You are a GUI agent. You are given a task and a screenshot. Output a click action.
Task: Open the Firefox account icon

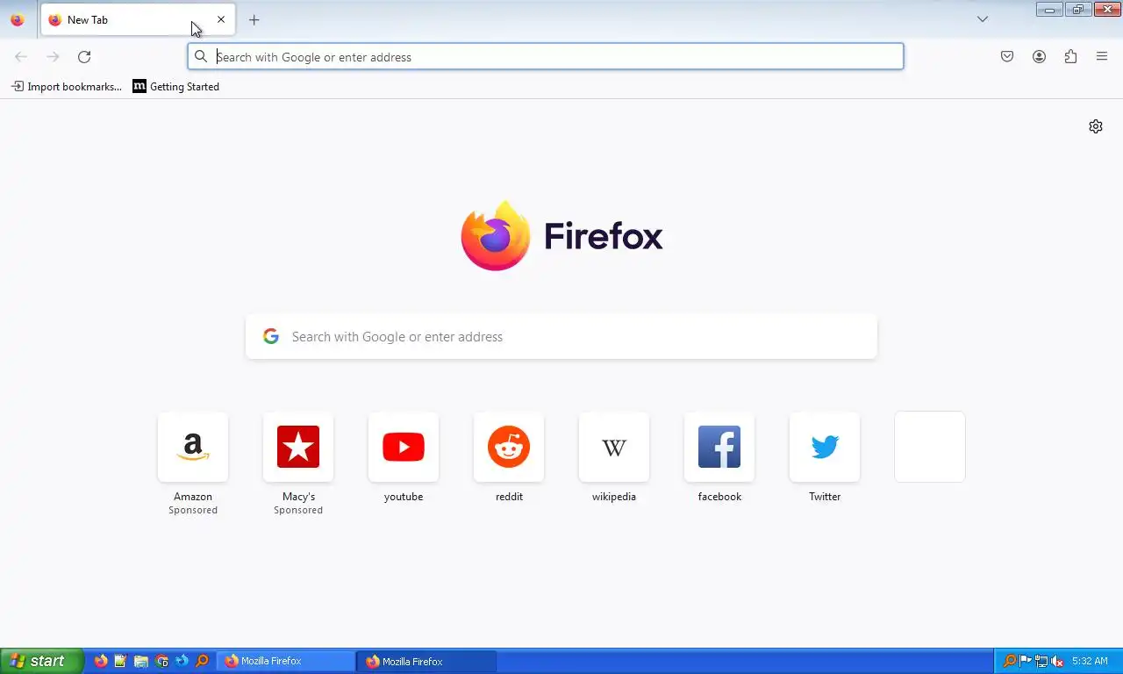pyautogui.click(x=1039, y=57)
